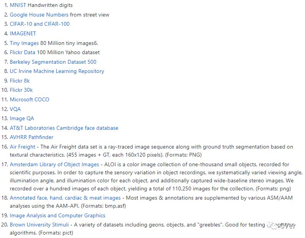Screen dimensions: 305x238
Task: Open Berkeley Segmentation Dataset 500 link
Action: click(53, 62)
